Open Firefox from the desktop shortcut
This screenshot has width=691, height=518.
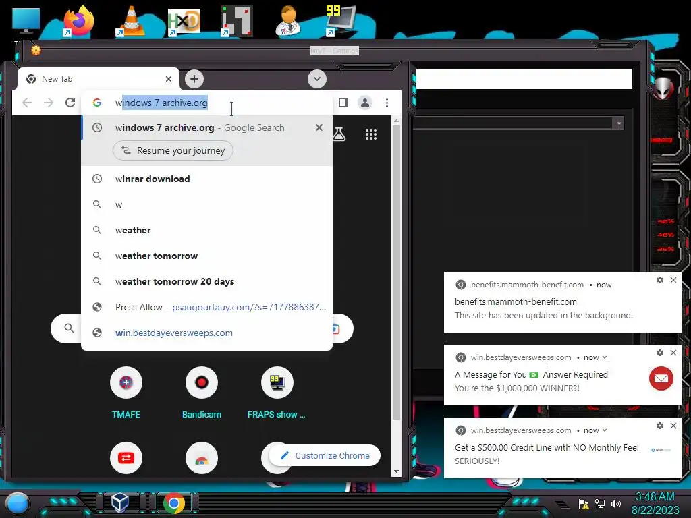tap(79, 20)
